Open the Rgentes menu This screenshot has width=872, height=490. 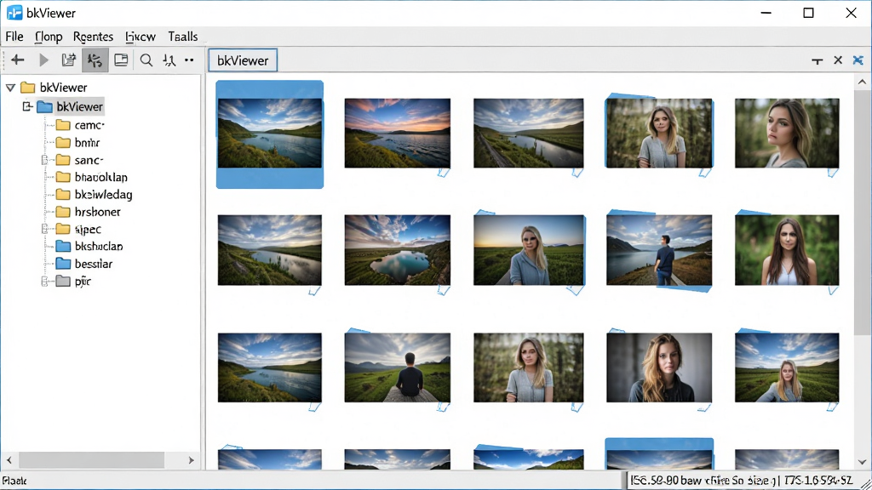[x=93, y=37]
